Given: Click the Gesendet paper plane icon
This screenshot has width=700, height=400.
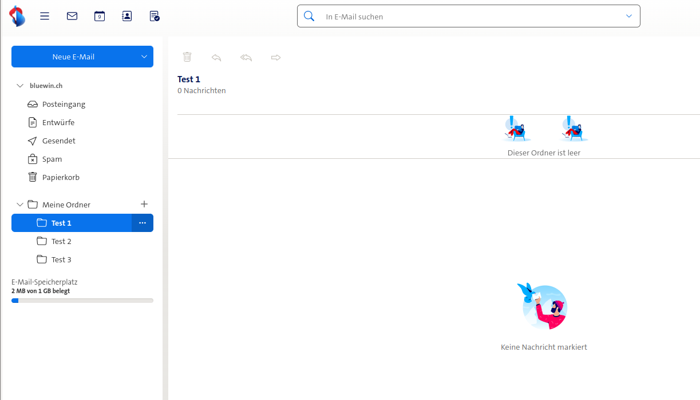Looking at the screenshot, I should pyautogui.click(x=33, y=141).
